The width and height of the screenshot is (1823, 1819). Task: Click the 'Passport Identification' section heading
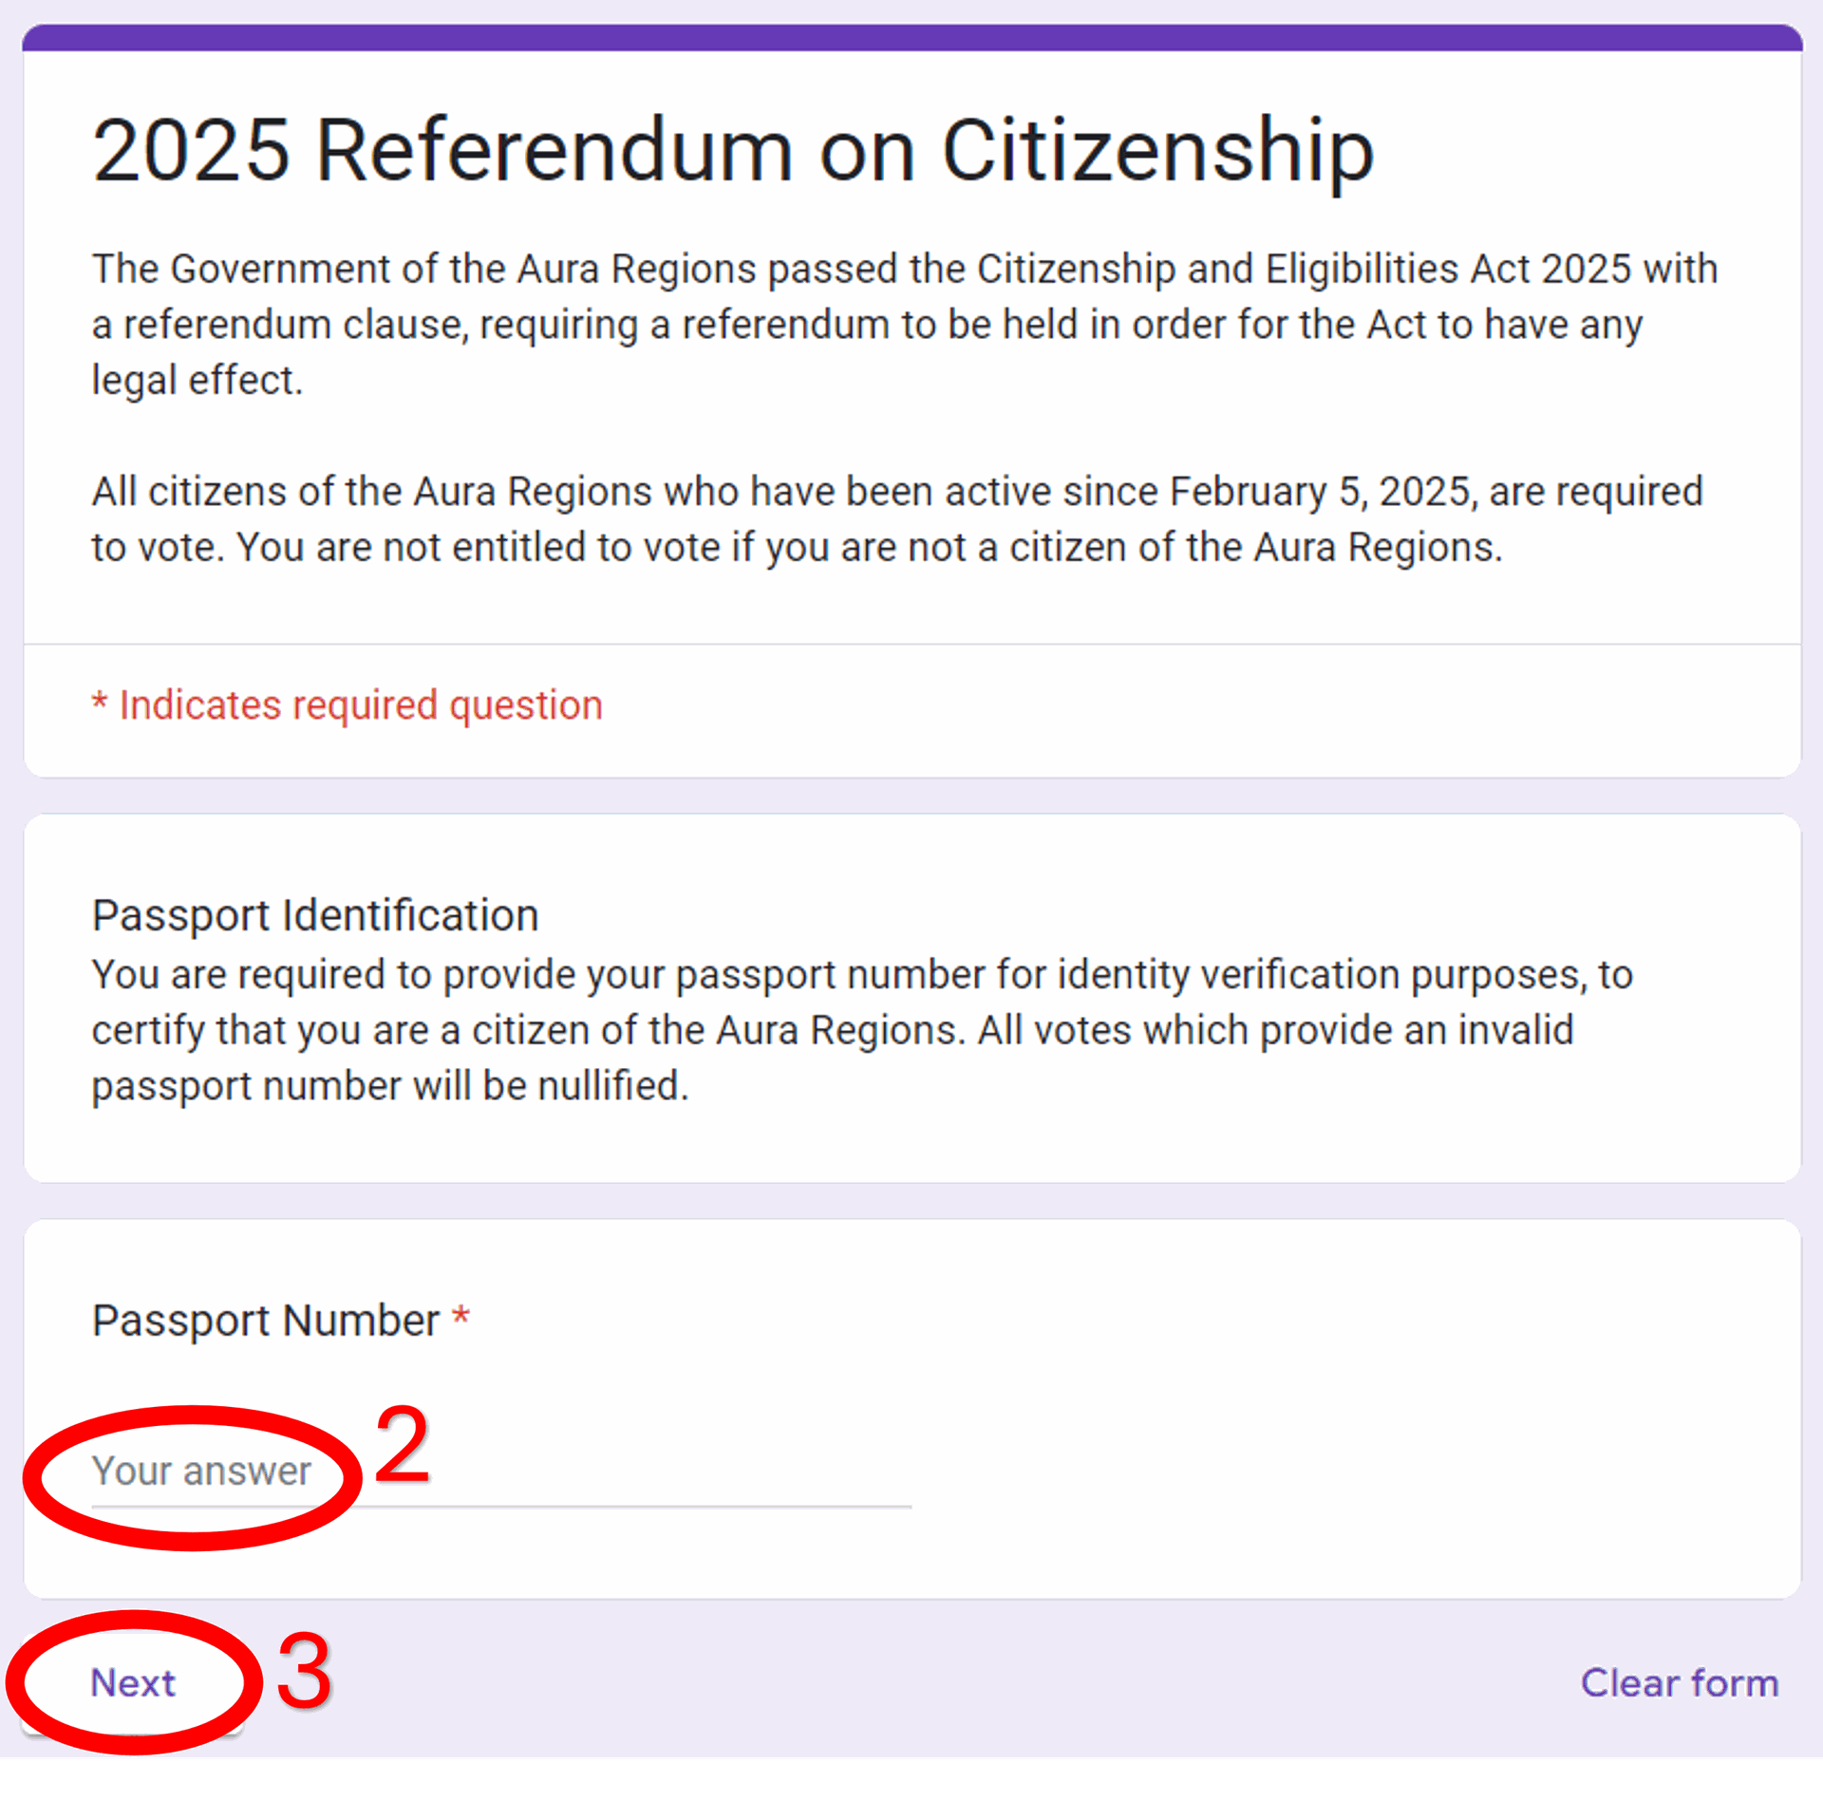click(x=315, y=915)
